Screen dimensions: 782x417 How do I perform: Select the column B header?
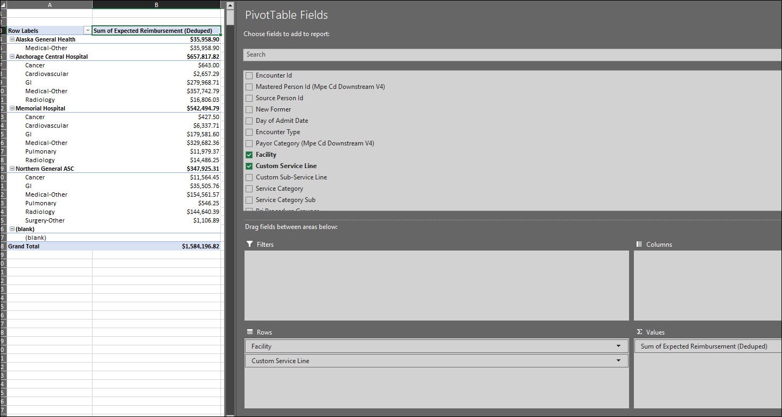click(156, 4)
